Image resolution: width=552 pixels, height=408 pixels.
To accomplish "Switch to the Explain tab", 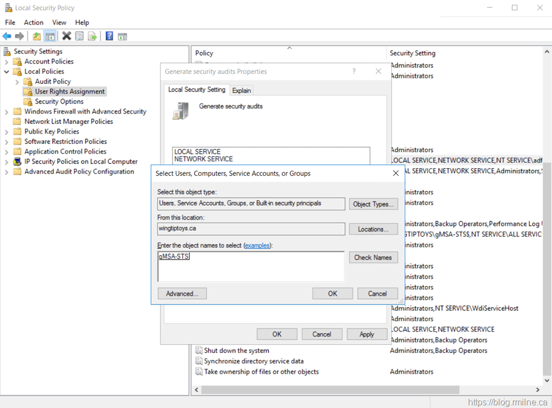I will coord(241,90).
